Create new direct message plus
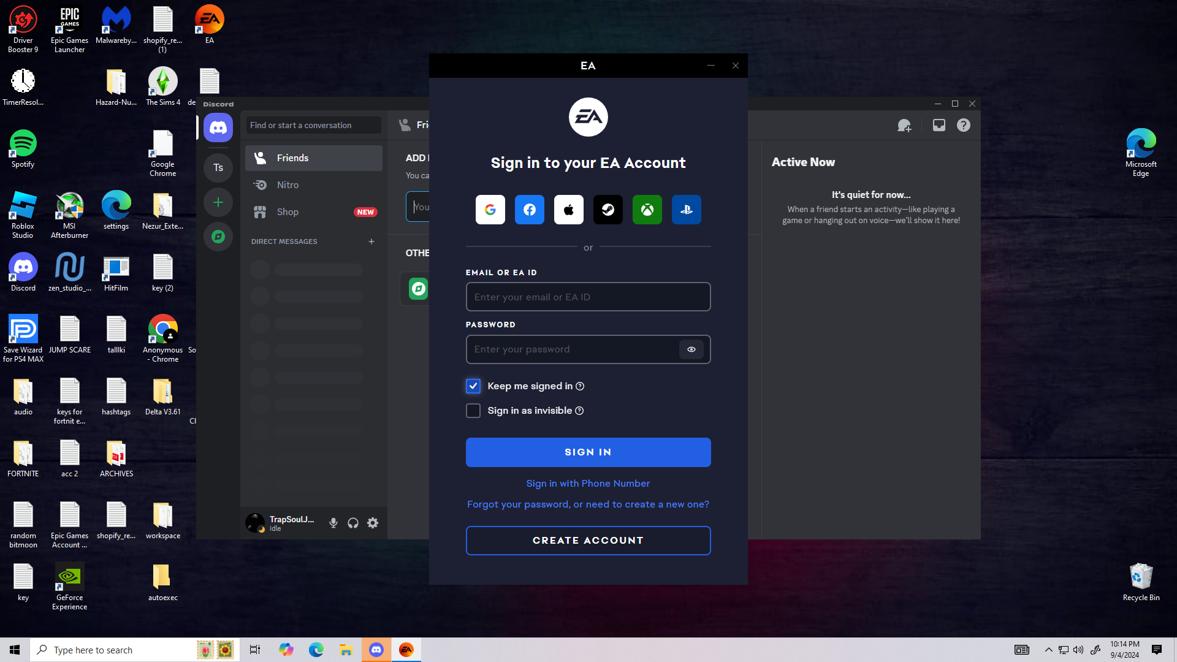Screen dimensions: 1177x662 [x=371, y=242]
